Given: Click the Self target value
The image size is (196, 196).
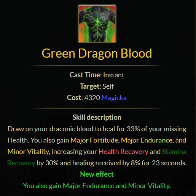Looking at the screenshot, I should point(108,86).
